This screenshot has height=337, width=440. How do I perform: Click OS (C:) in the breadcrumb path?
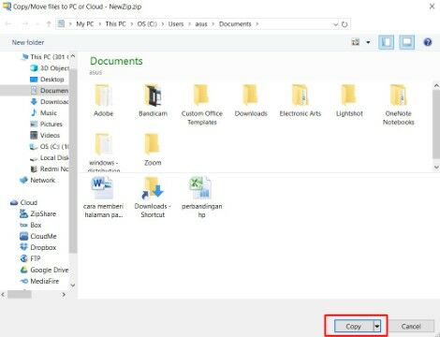pyautogui.click(x=147, y=24)
